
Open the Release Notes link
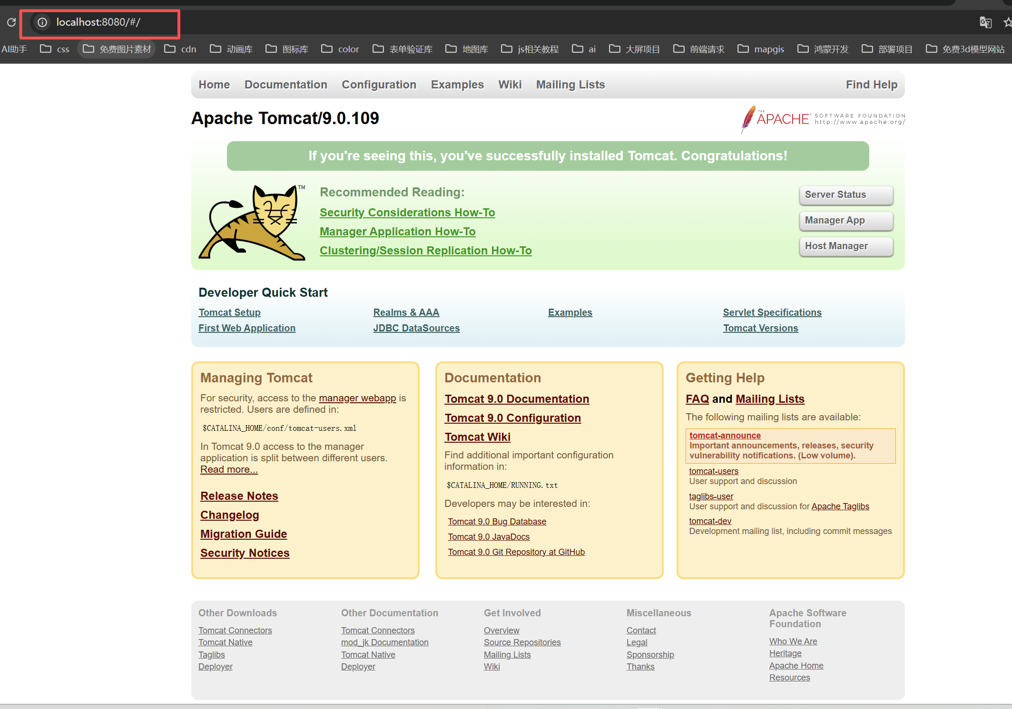(x=239, y=496)
